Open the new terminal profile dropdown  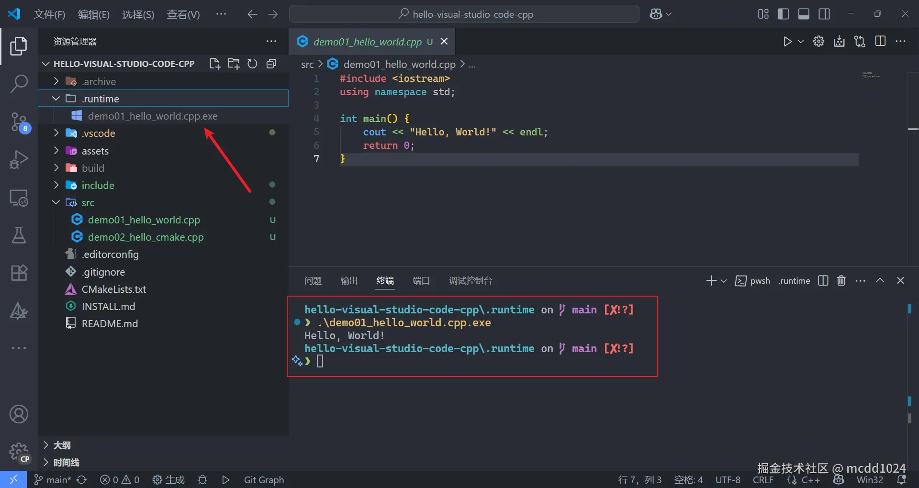[724, 281]
